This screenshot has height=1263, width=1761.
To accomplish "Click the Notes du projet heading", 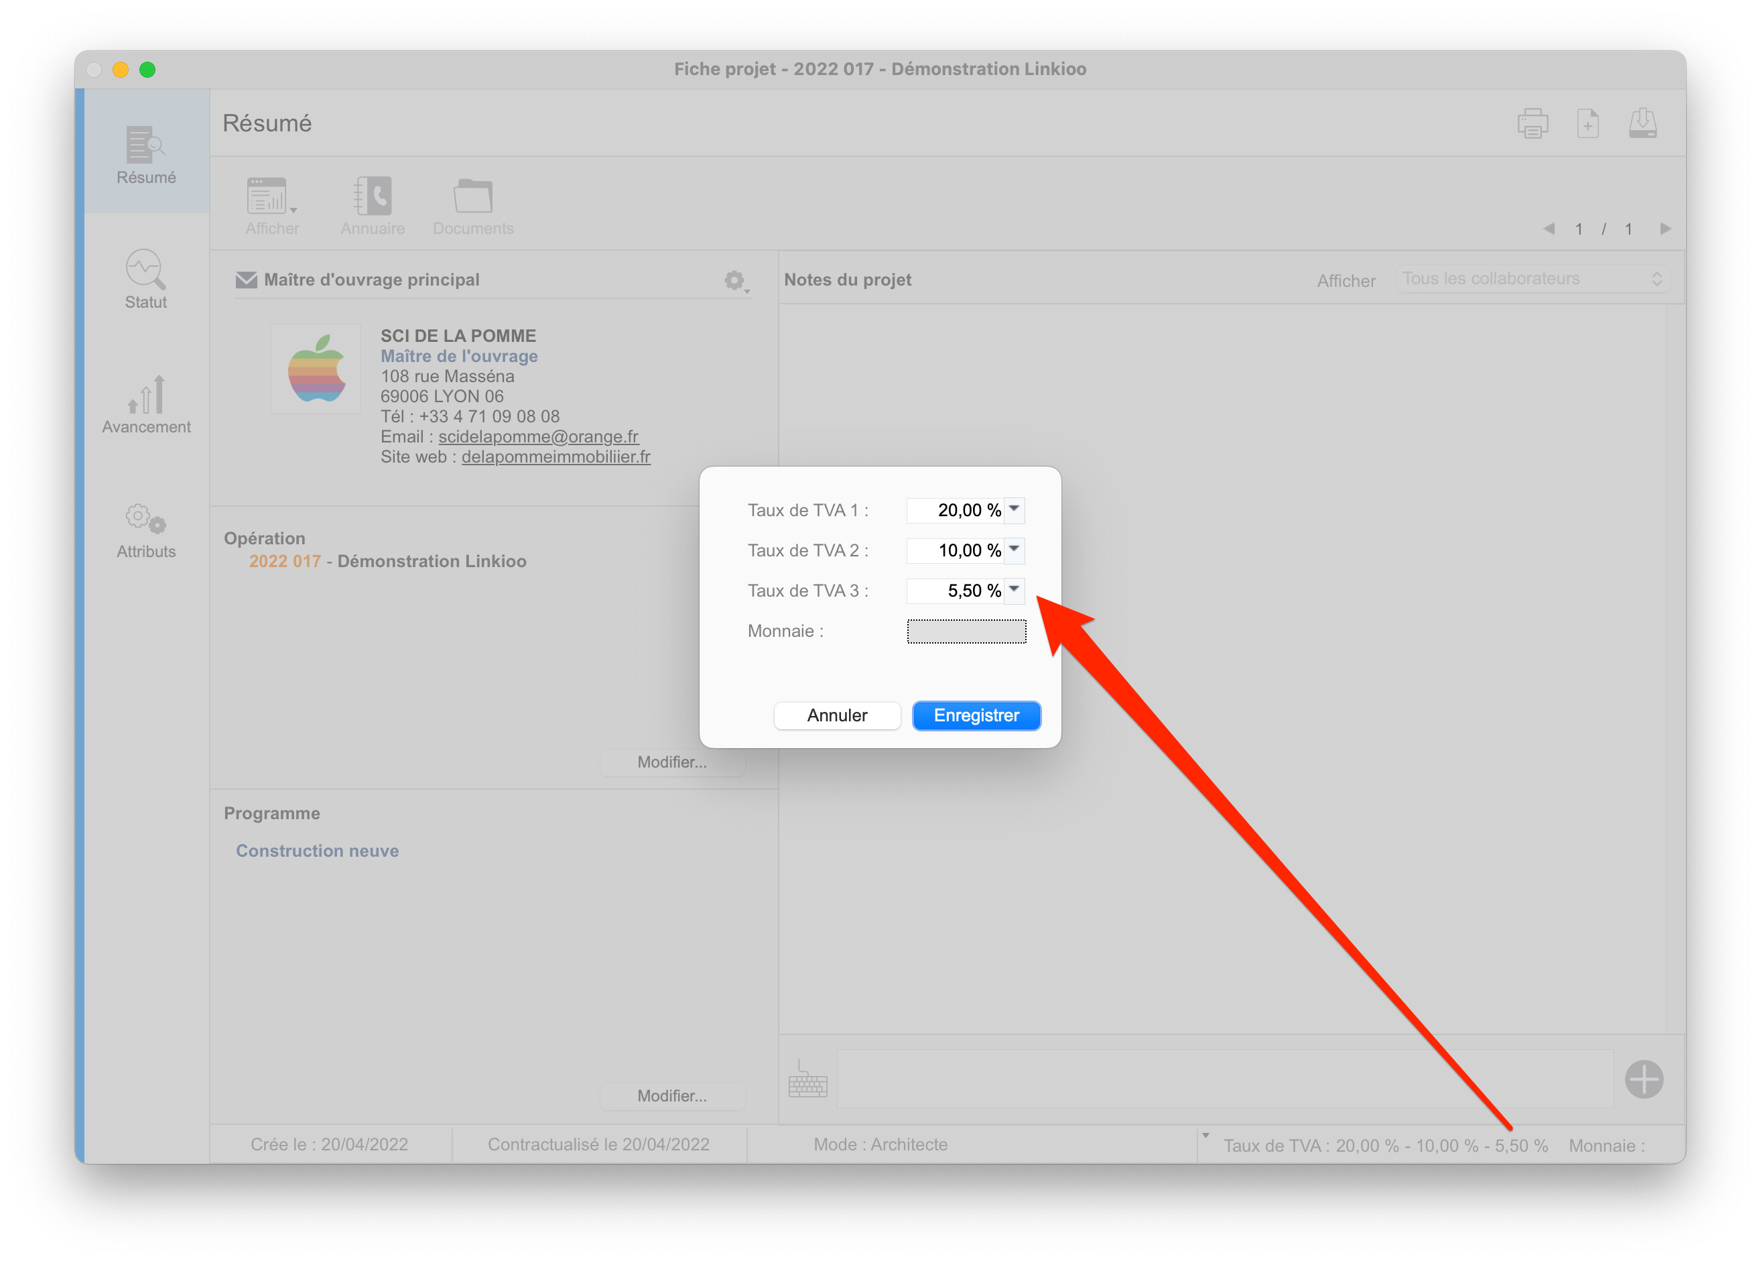I will click(847, 280).
